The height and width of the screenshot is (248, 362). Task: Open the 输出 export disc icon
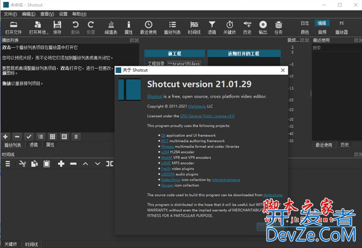pyautogui.click(x=263, y=28)
